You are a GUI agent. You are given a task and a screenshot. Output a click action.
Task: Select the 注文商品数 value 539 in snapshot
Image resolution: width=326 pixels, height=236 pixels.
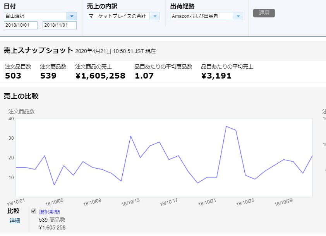[48, 76]
